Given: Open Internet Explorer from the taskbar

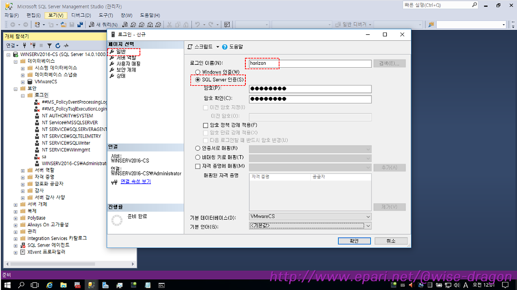Looking at the screenshot, I should click(x=49, y=285).
